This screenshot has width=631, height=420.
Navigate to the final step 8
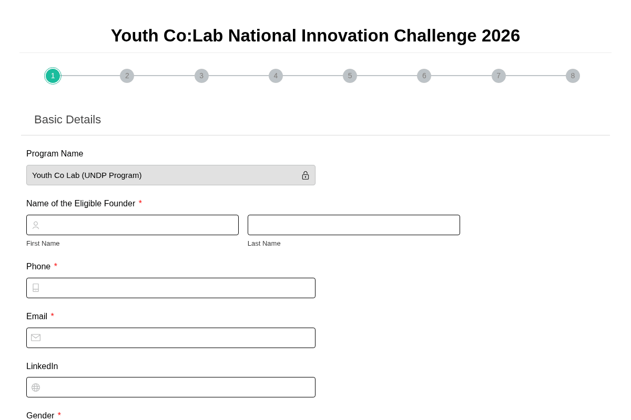pyautogui.click(x=573, y=76)
